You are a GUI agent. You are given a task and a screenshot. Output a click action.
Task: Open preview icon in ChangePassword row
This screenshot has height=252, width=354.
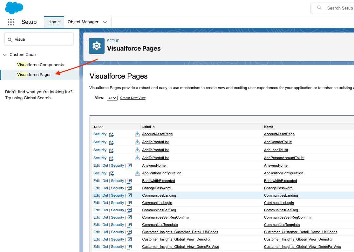point(129,188)
